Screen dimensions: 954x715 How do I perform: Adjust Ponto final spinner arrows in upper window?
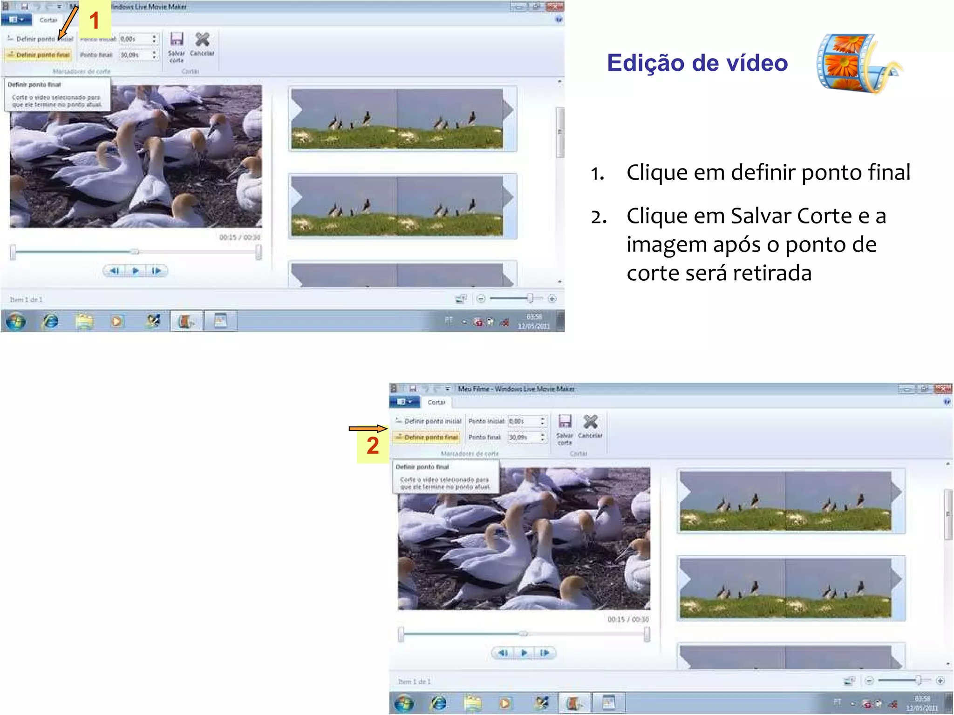click(x=154, y=55)
